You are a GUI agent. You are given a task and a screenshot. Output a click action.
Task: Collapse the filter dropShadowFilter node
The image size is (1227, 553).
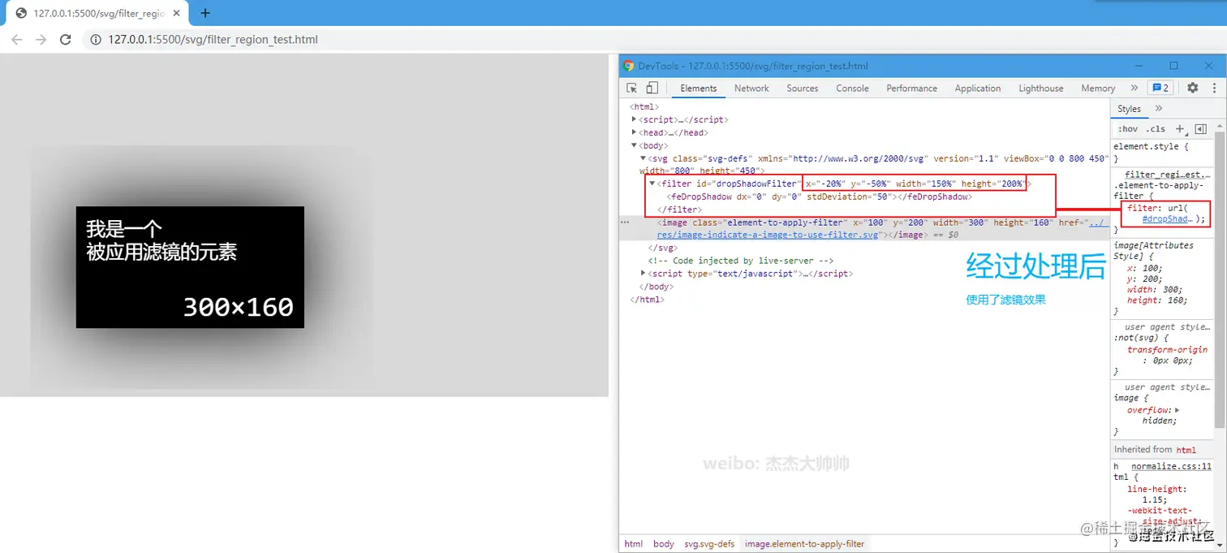[x=652, y=184]
